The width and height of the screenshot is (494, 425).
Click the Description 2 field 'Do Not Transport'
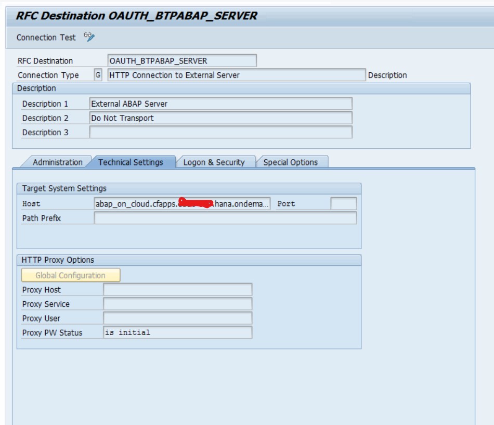221,118
